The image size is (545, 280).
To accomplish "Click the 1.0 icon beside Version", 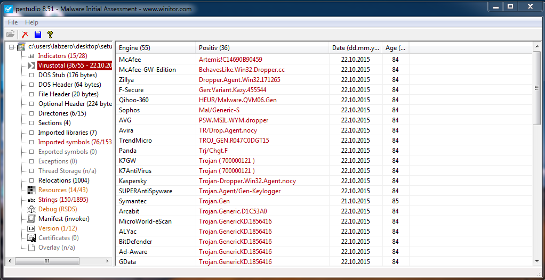I will click(31, 229).
